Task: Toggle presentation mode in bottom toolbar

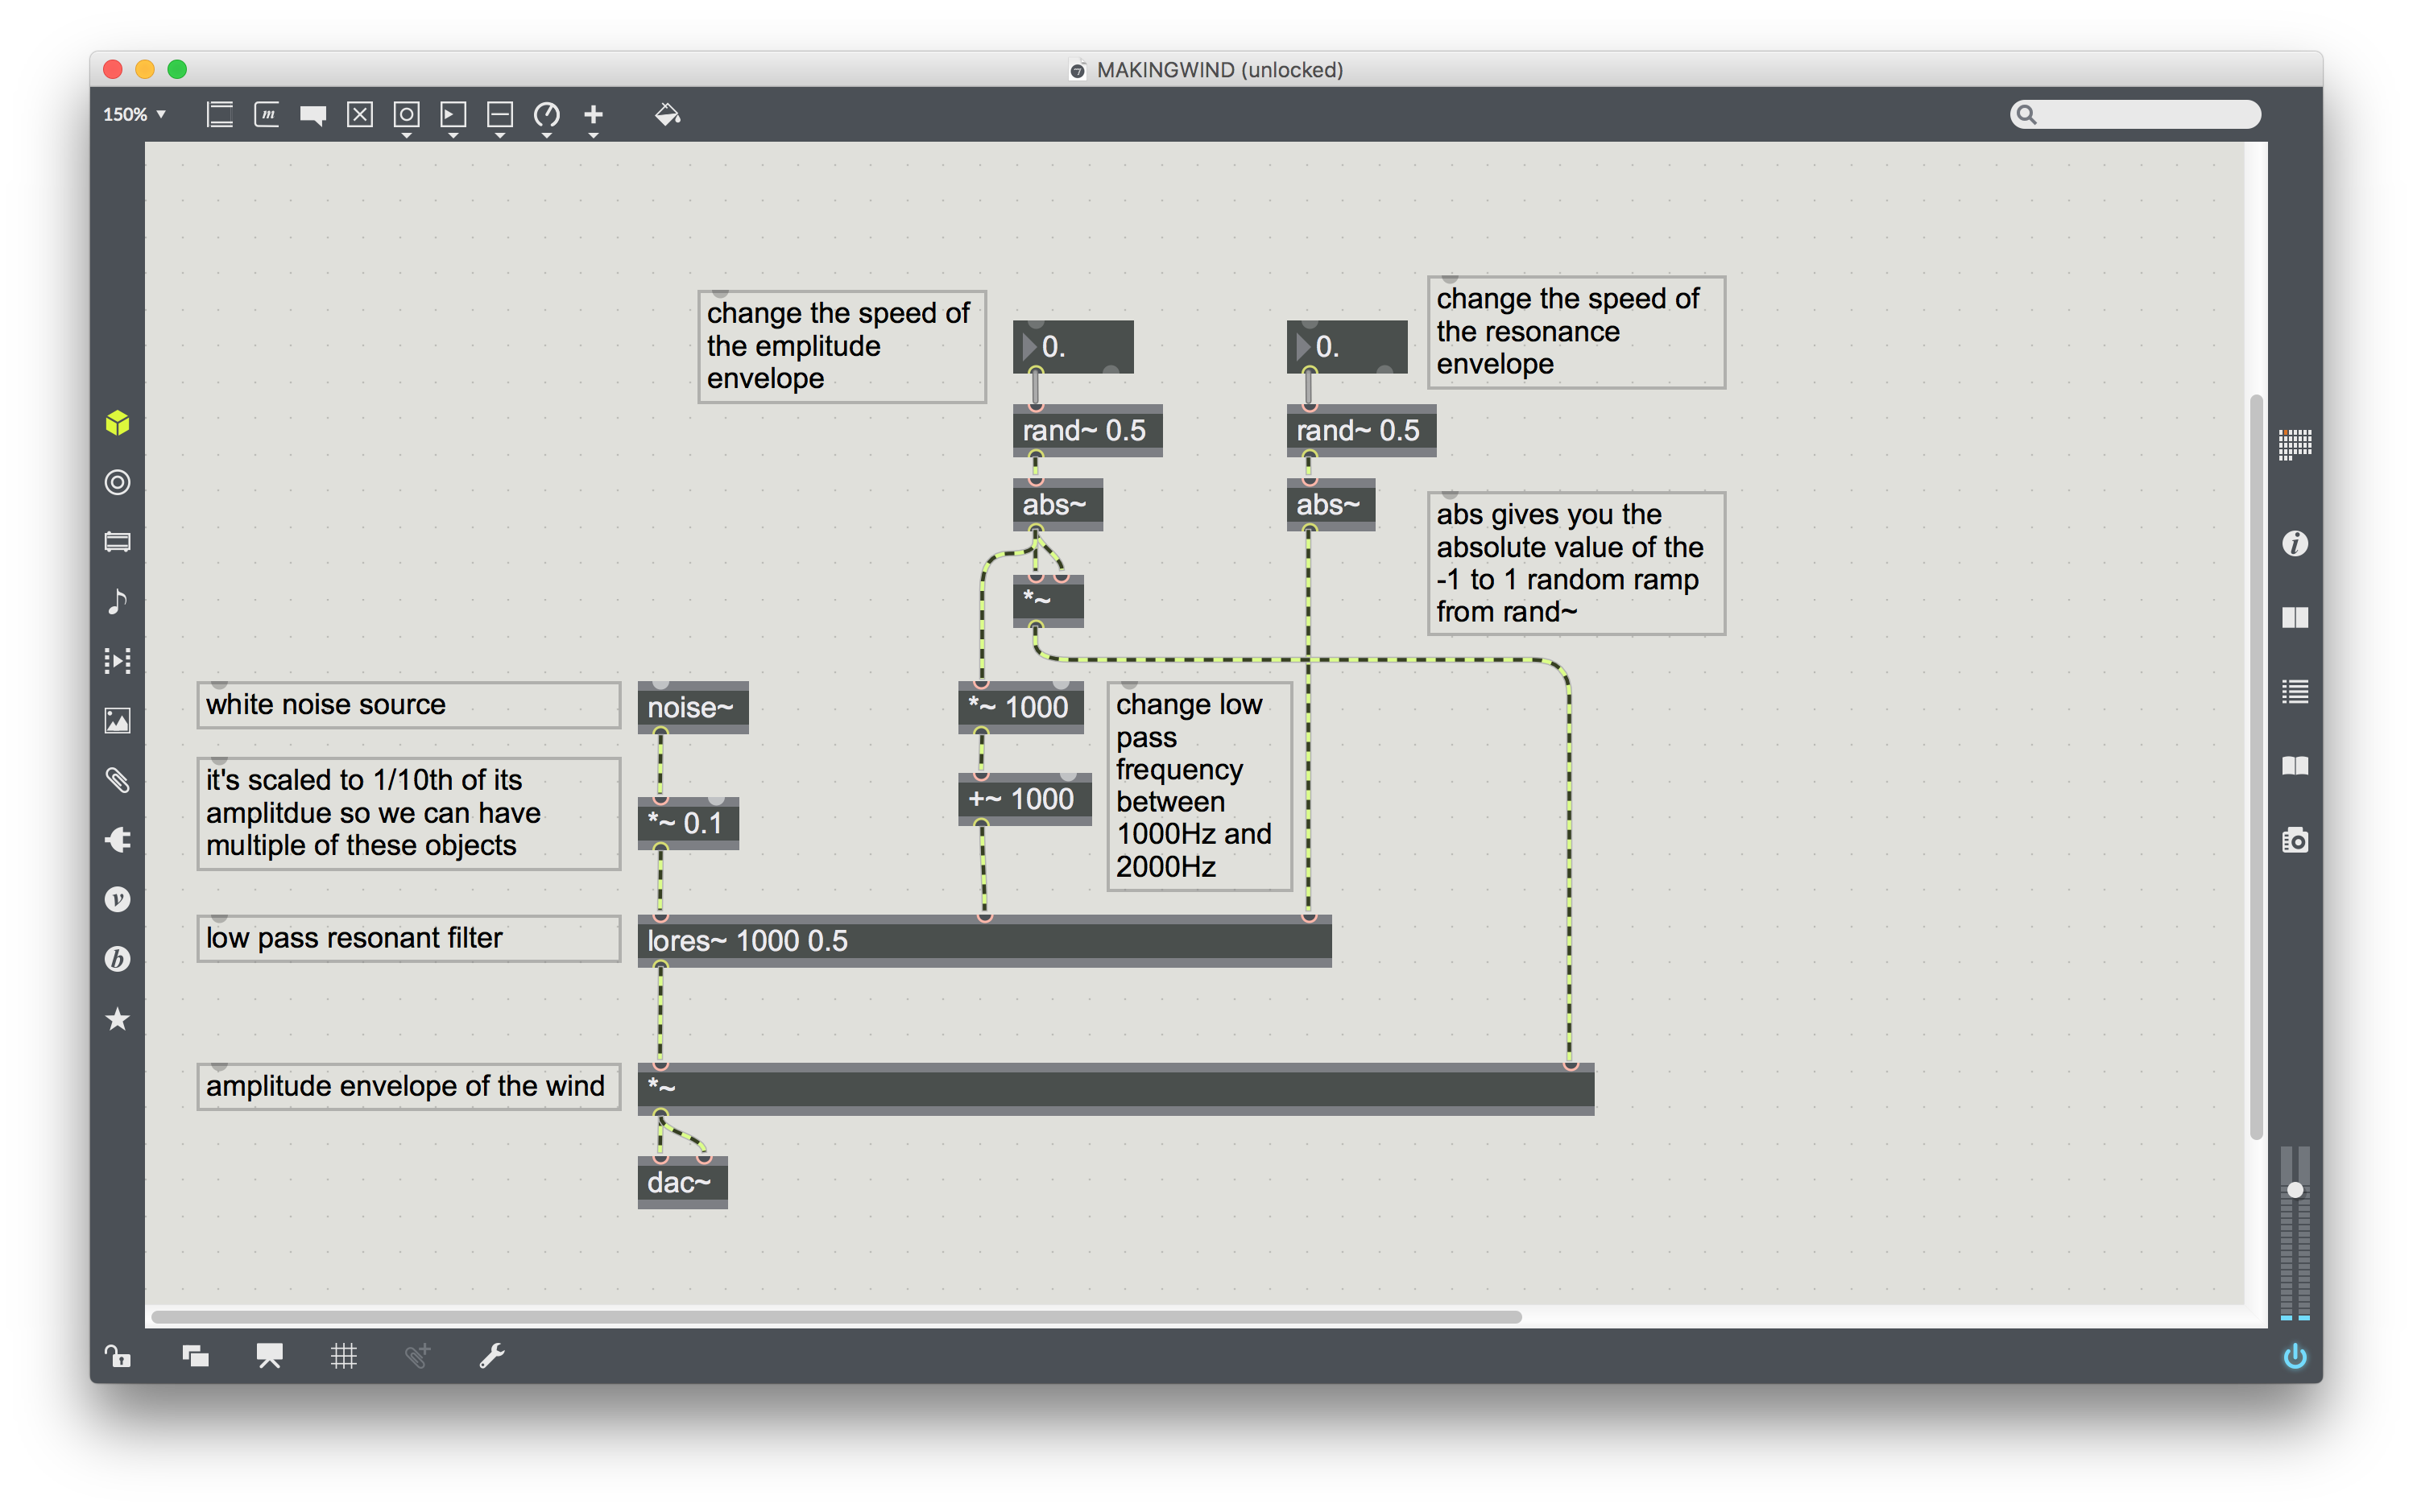Action: click(269, 1356)
